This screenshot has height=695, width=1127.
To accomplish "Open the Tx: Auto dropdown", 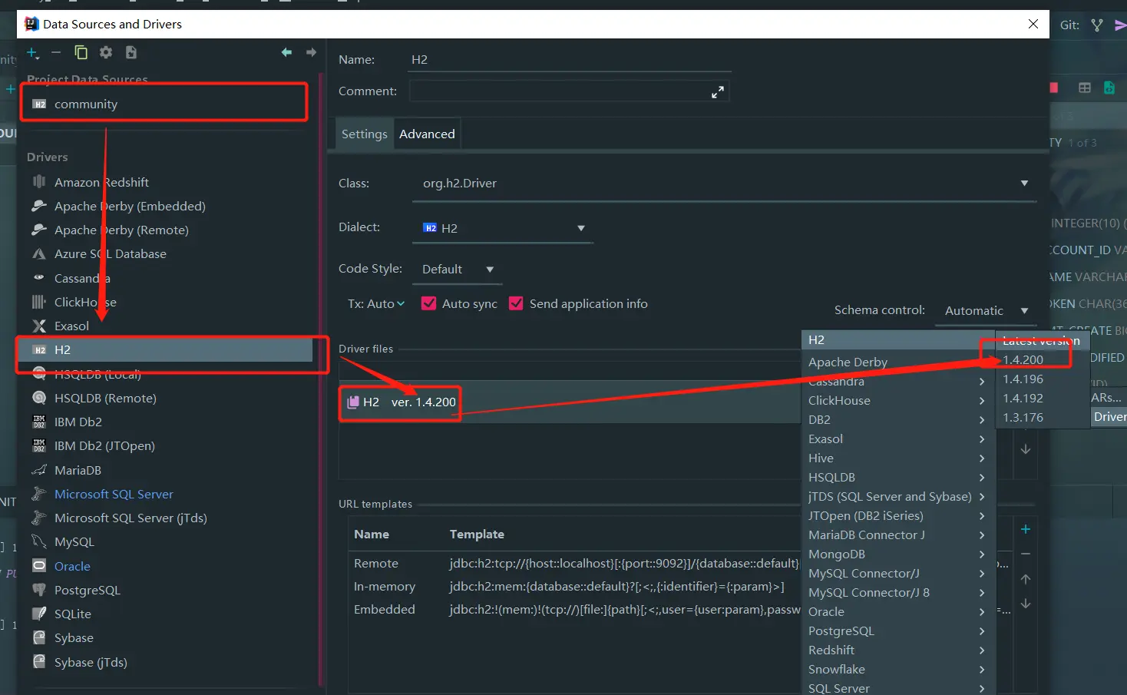I will (x=376, y=304).
